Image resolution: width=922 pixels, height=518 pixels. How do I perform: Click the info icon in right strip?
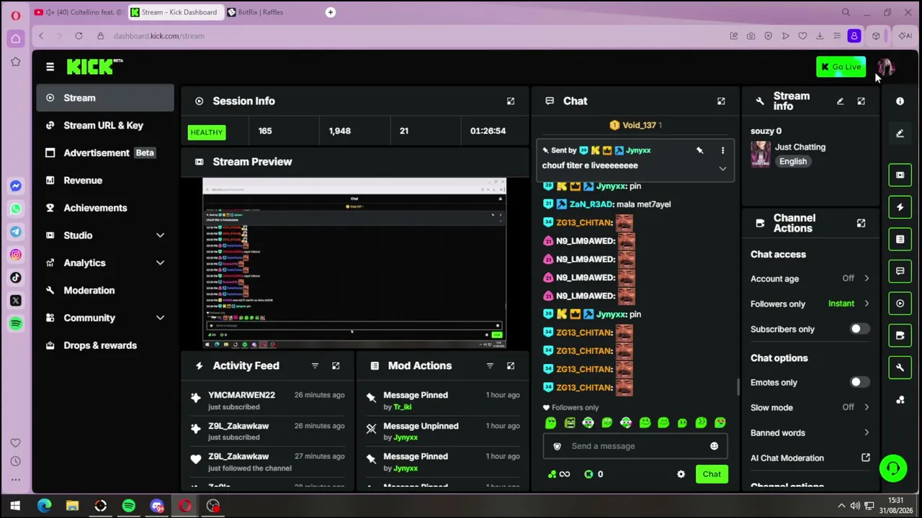[900, 101]
